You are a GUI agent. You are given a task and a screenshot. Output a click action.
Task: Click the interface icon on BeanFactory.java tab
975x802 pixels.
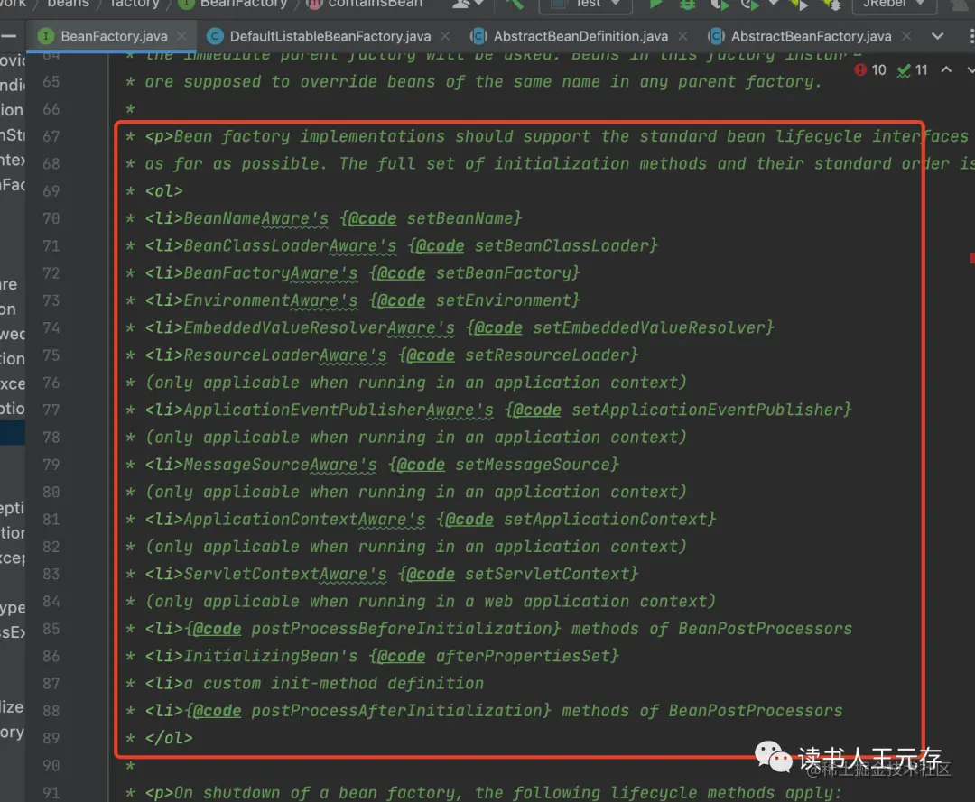tap(45, 36)
